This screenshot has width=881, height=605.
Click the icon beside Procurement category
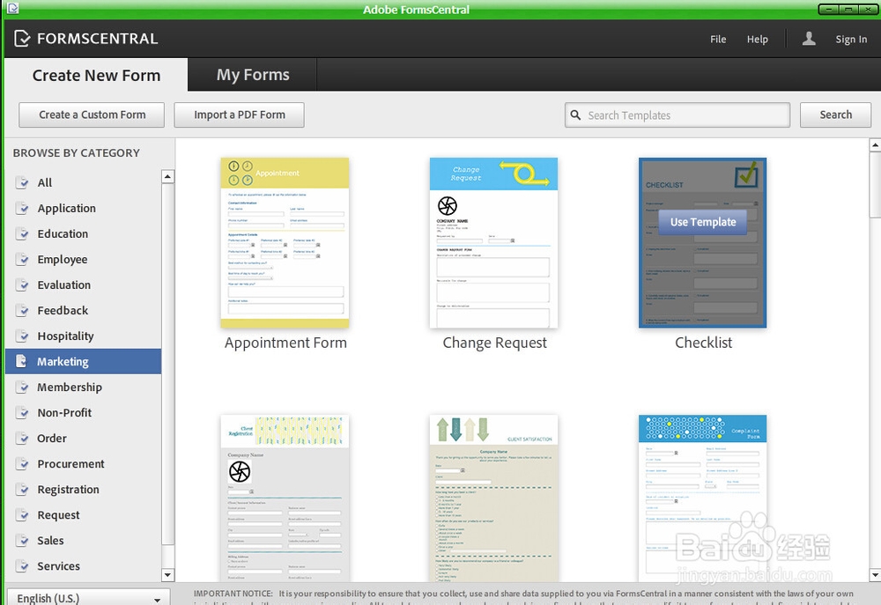tap(22, 464)
